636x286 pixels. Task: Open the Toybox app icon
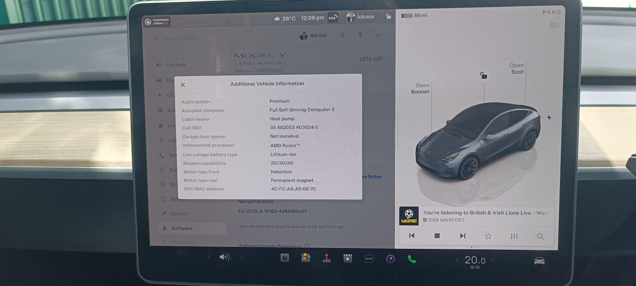point(306,258)
